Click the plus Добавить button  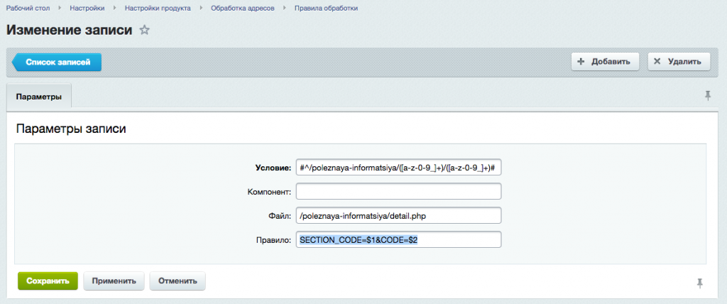pos(605,62)
